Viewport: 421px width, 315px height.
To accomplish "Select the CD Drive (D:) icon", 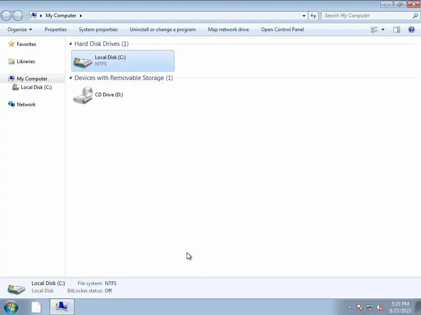I will (x=83, y=95).
